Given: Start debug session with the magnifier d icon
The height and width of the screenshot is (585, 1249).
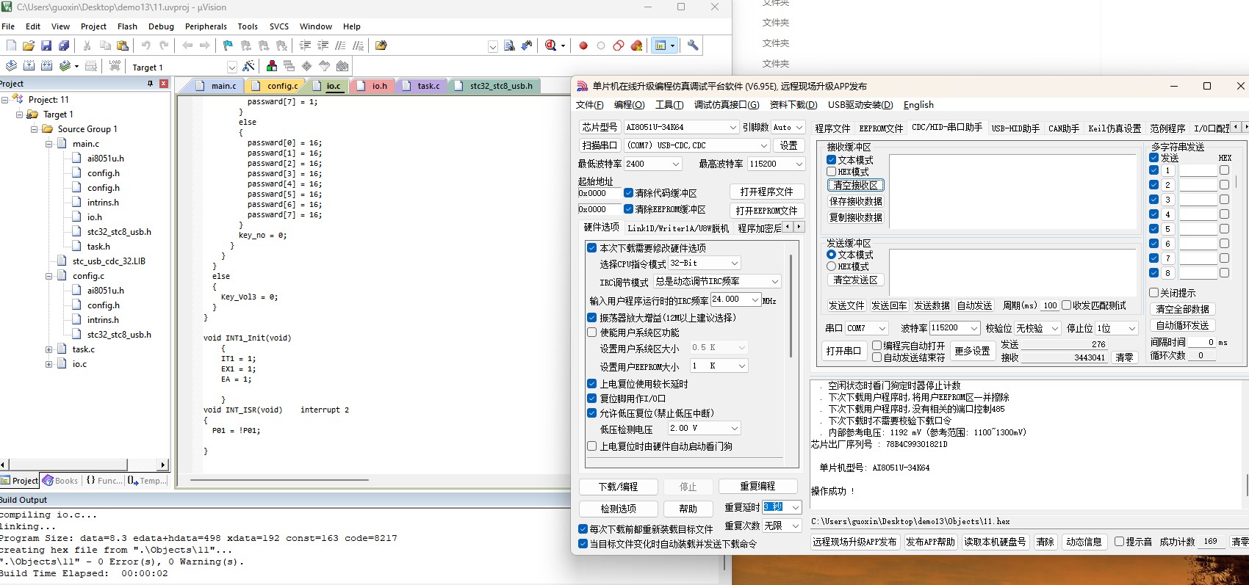Looking at the screenshot, I should (551, 46).
